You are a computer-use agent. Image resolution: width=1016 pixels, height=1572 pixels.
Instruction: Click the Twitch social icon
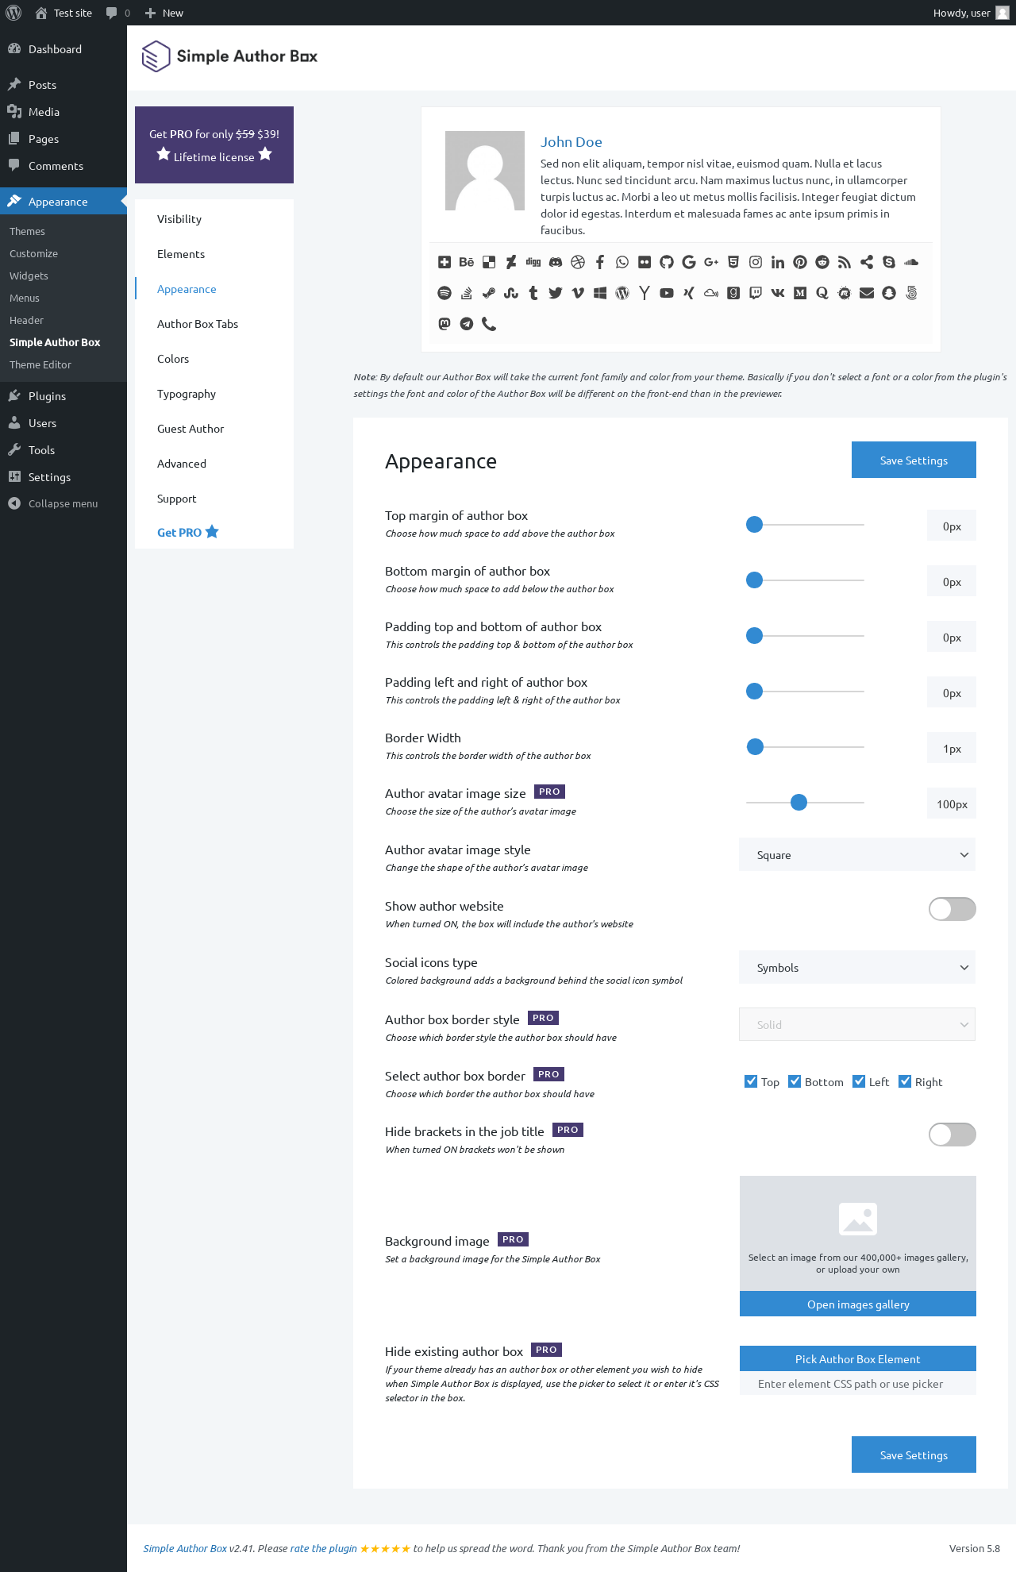pyautogui.click(x=756, y=293)
